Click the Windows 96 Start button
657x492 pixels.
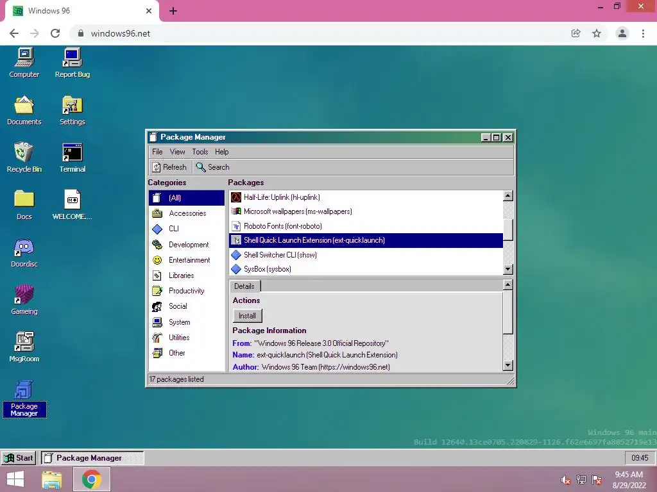click(19, 458)
